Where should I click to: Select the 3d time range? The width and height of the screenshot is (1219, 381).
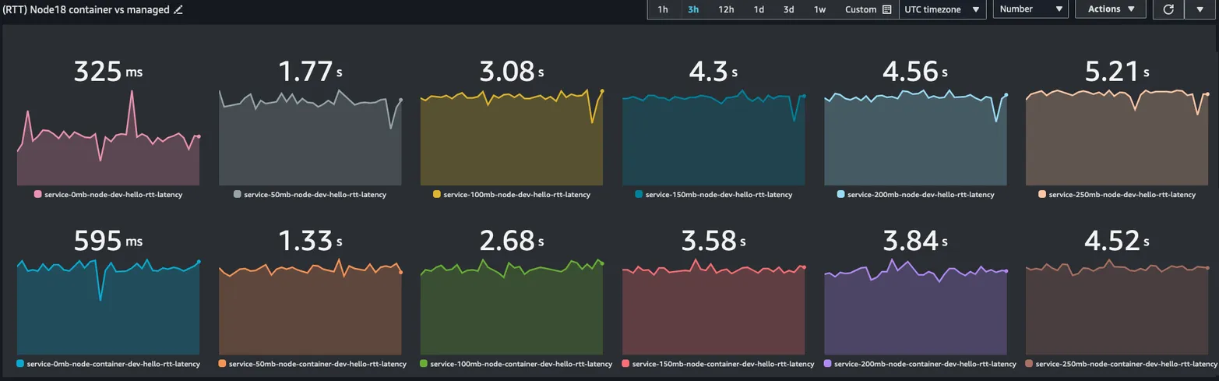click(789, 9)
